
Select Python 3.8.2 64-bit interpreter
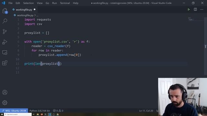point(39,111)
